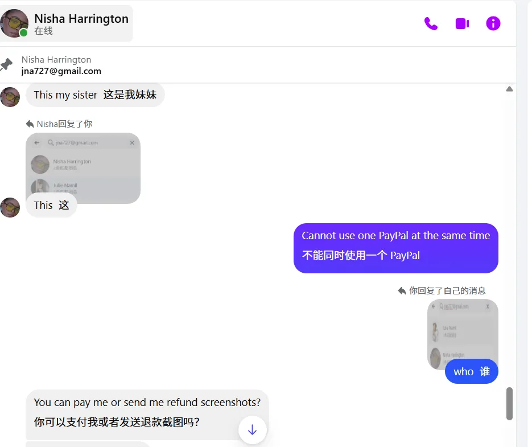Start a video call with Nisha

click(x=462, y=23)
